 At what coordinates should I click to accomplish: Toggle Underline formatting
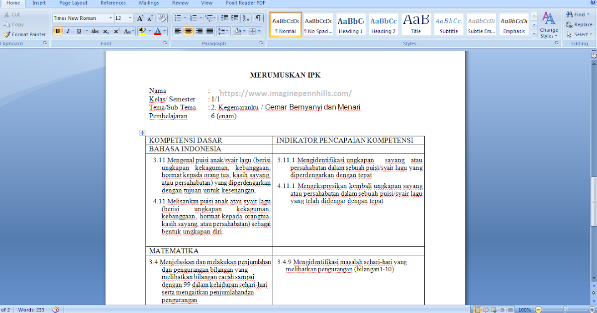(x=79, y=31)
